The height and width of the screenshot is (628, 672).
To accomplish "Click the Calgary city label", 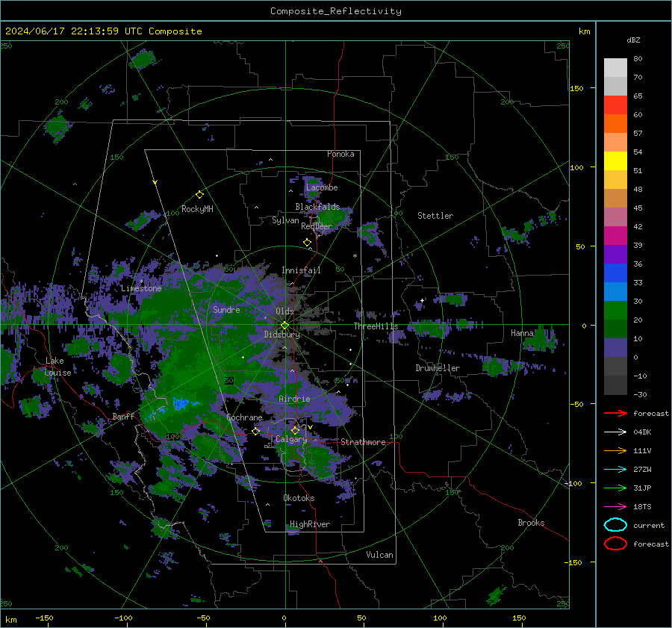I will pyautogui.click(x=291, y=439).
